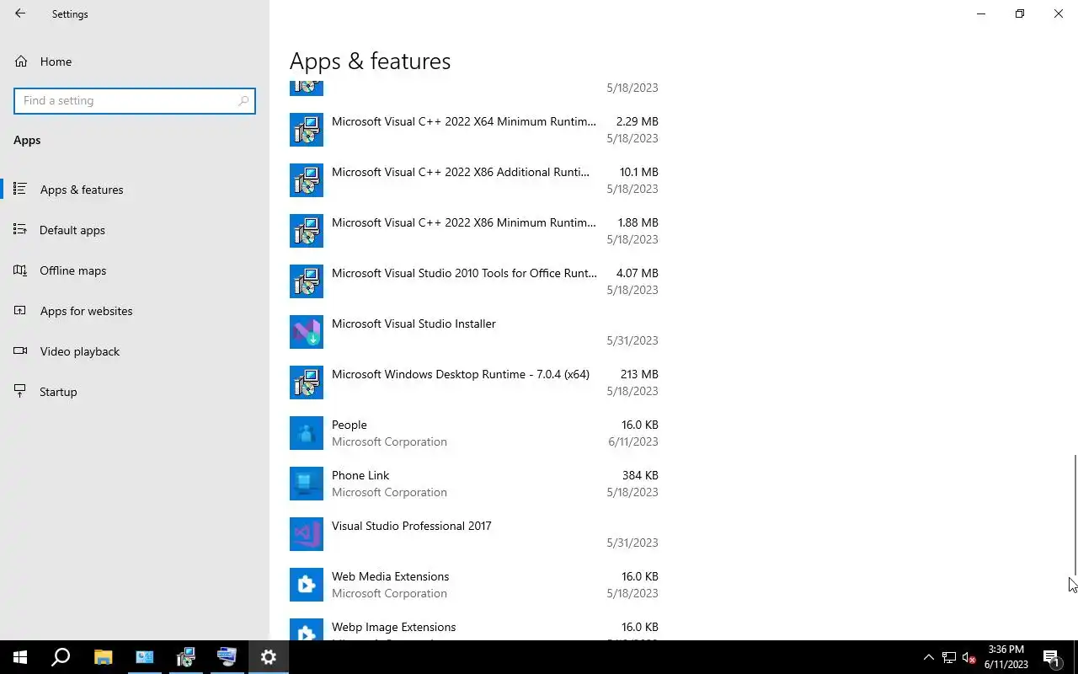Click the Phone Link app icon

tap(307, 484)
